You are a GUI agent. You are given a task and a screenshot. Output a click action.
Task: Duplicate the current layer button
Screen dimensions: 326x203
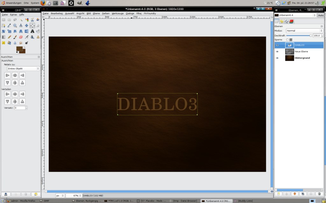tap(303, 194)
